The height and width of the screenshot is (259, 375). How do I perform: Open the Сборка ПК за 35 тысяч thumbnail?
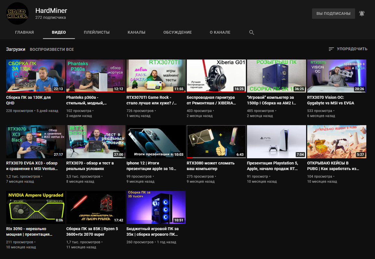pos(156,207)
